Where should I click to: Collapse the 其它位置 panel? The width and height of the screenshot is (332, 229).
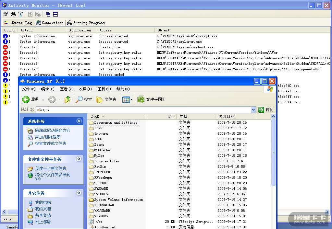[x=79, y=193]
